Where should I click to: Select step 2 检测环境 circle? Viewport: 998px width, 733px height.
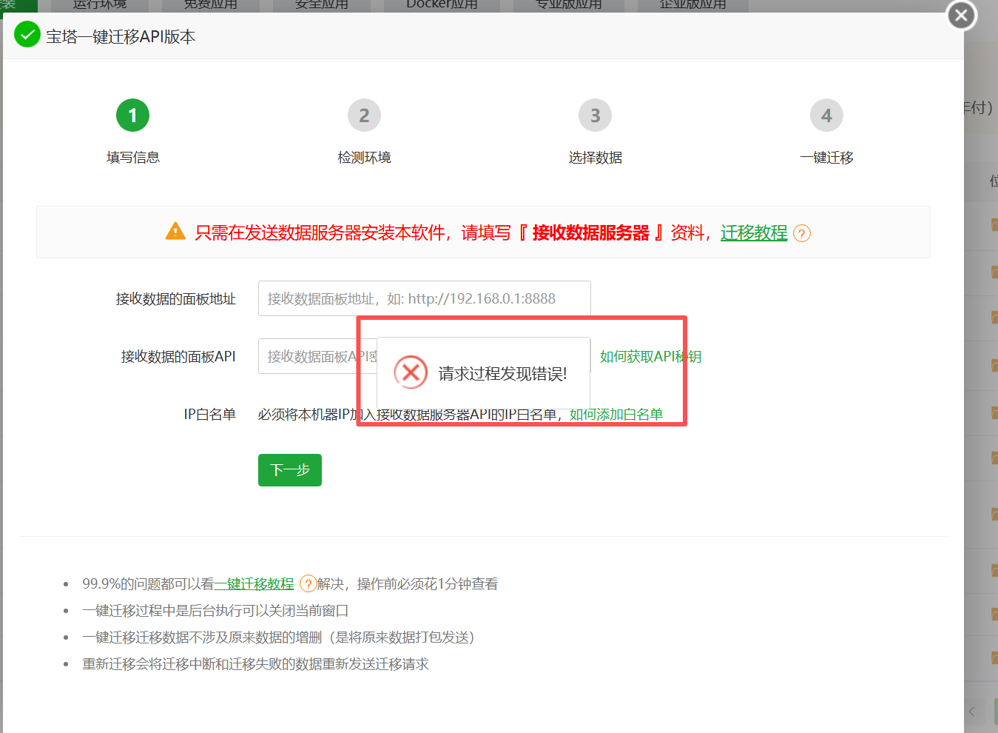(x=364, y=115)
